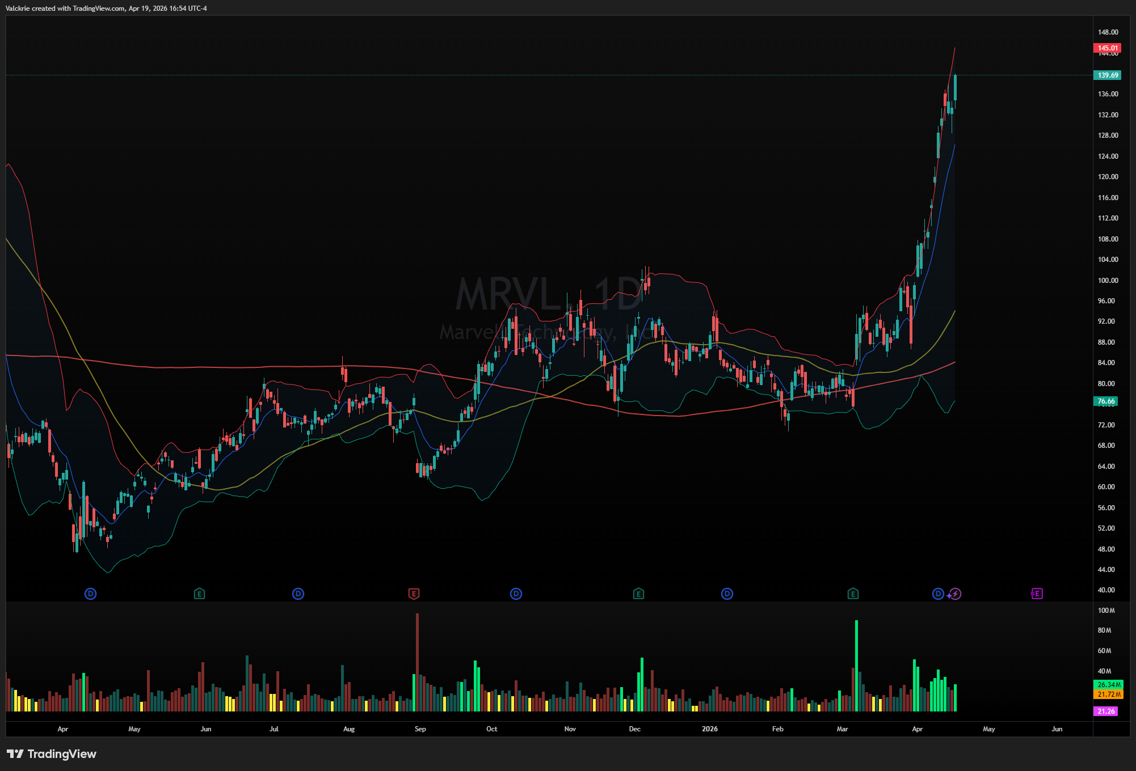Open the magenta upcoming earnings icon
This screenshot has width=1136, height=771.
tap(1037, 594)
